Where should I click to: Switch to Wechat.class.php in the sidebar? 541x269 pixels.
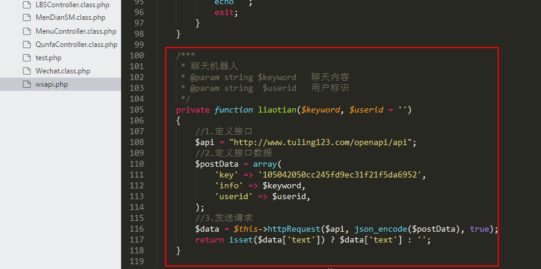63,71
